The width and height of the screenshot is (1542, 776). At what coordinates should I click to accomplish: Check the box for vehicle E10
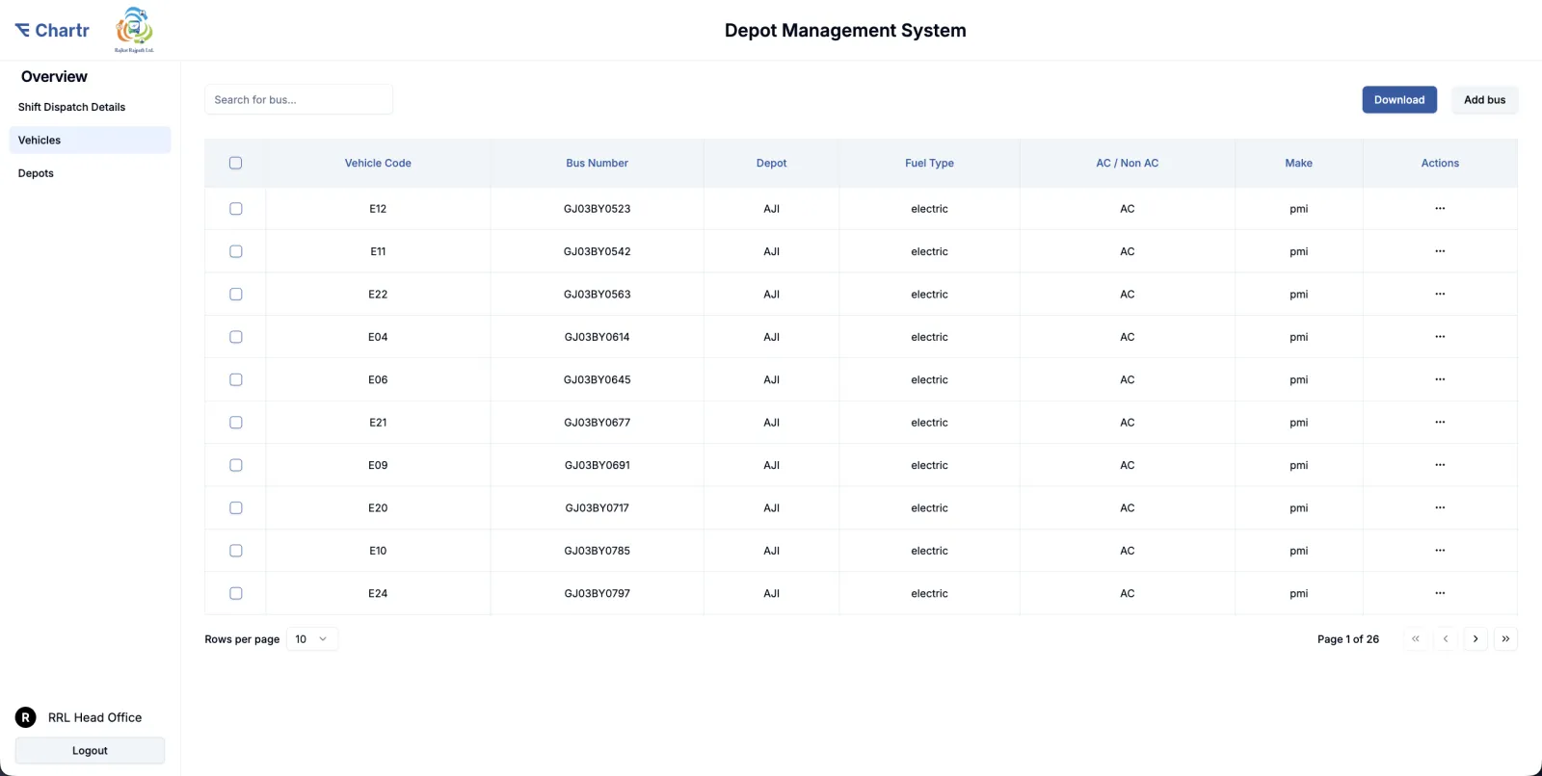[235, 551]
